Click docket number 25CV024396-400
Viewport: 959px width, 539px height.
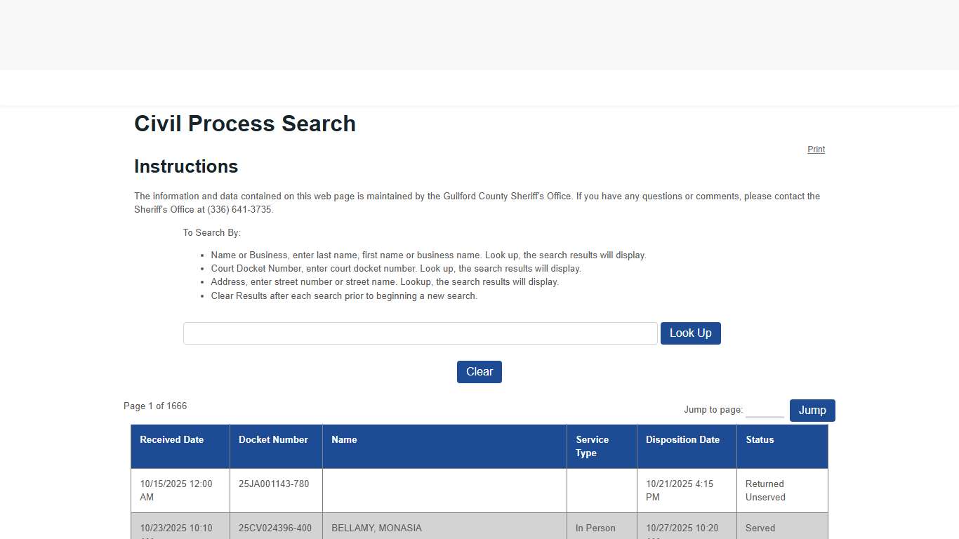[x=275, y=528]
